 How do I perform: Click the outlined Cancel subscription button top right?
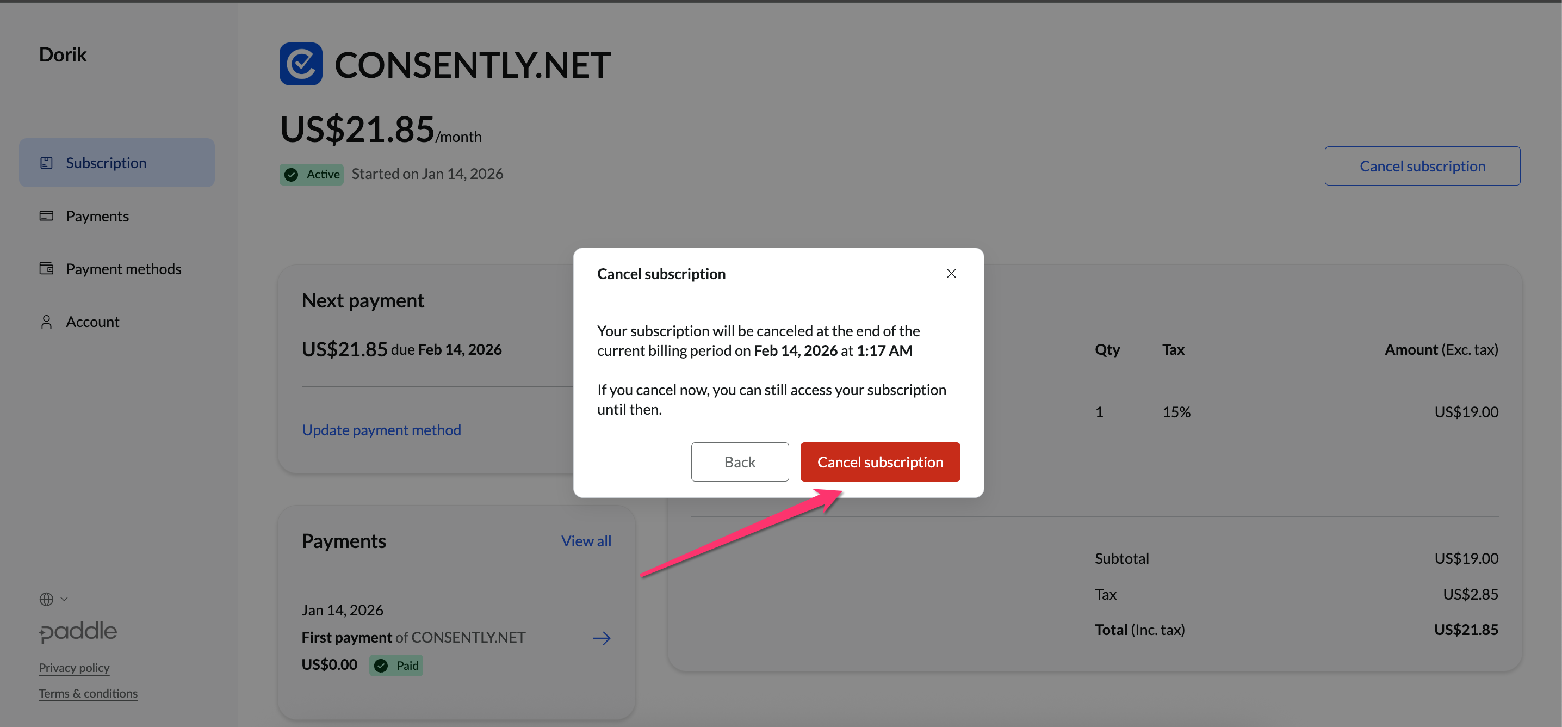tap(1421, 165)
